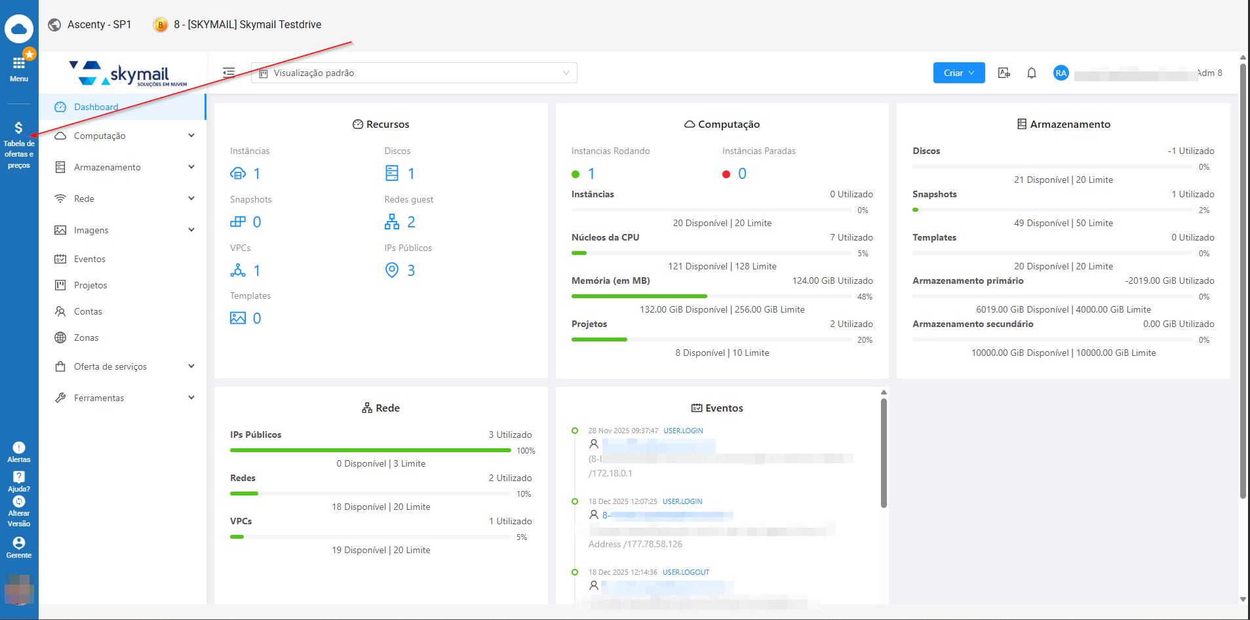Screen dimensions: 1250x620
Task: Open the Menu grid icon
Action: pos(19,64)
